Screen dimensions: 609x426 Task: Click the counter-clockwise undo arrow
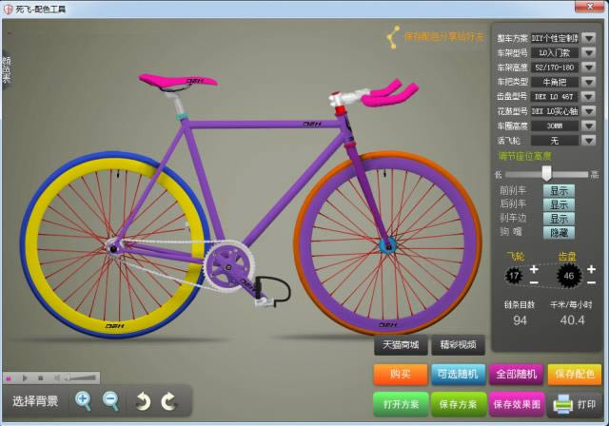click(x=143, y=400)
